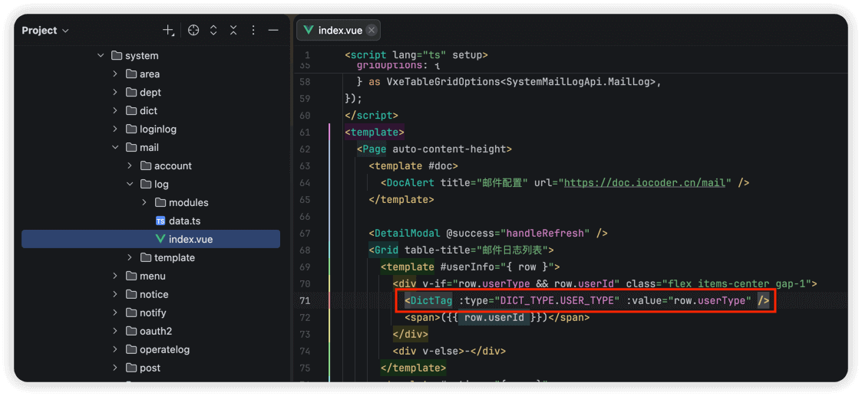Expand the account folder
This screenshot has width=862, height=396.
point(130,165)
